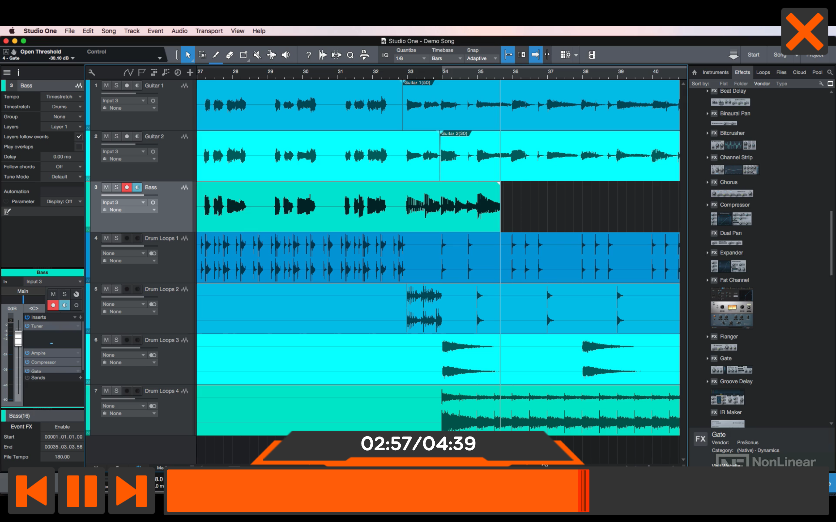The height and width of the screenshot is (522, 836).
Task: Toggle power of Compressor insert
Action: pos(27,362)
